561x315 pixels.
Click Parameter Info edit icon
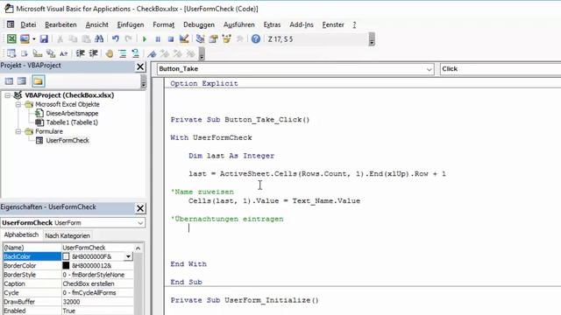coord(51,53)
